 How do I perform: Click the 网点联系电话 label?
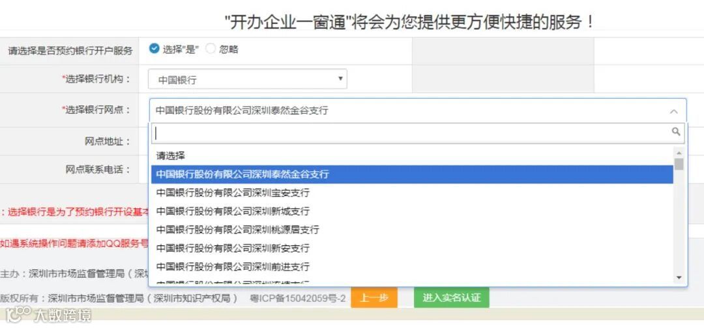pyautogui.click(x=98, y=169)
